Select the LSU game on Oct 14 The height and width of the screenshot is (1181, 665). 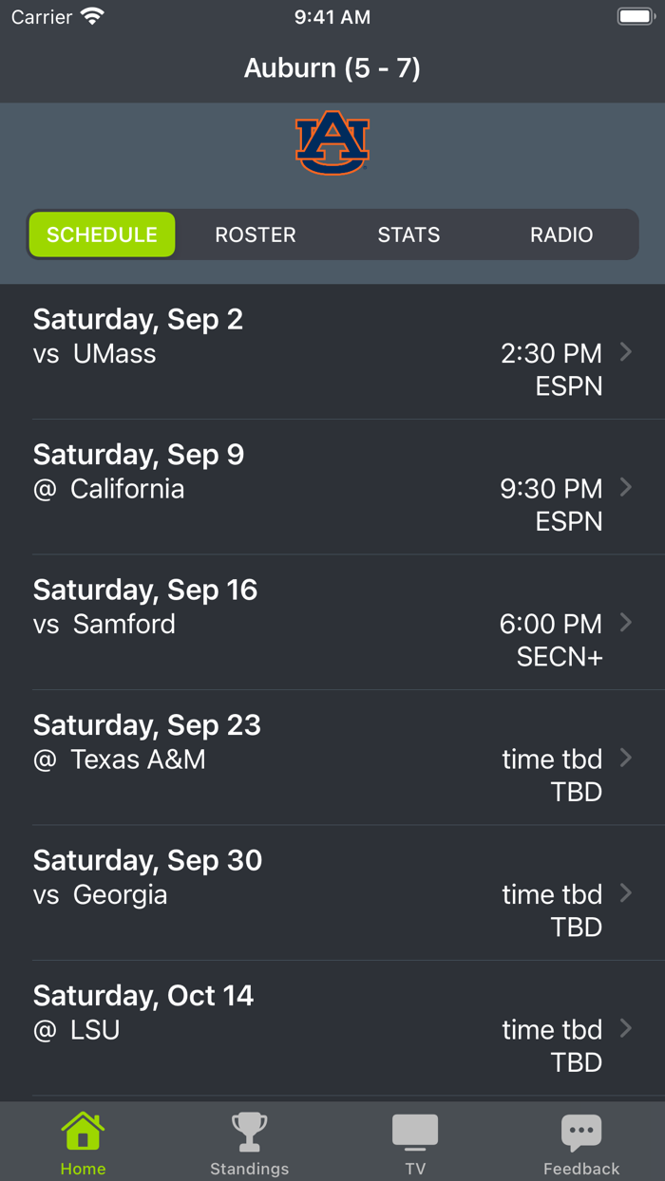(x=332, y=1028)
